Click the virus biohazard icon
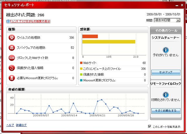 pyautogui.click(x=12, y=38)
